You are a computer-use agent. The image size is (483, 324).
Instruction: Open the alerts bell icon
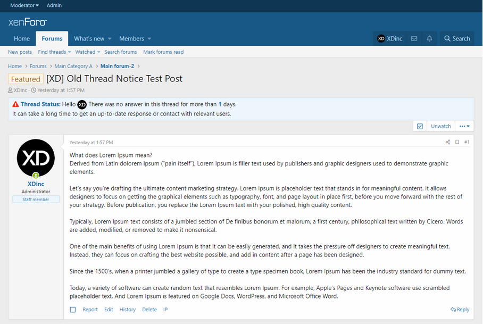pos(429,38)
